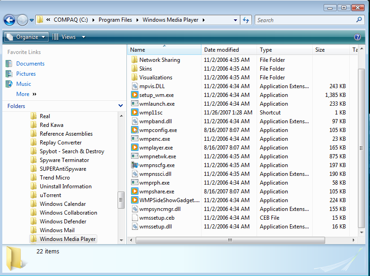Select the wmplayer.exe icon
This screenshot has height=276, width=370.
coord(134,147)
